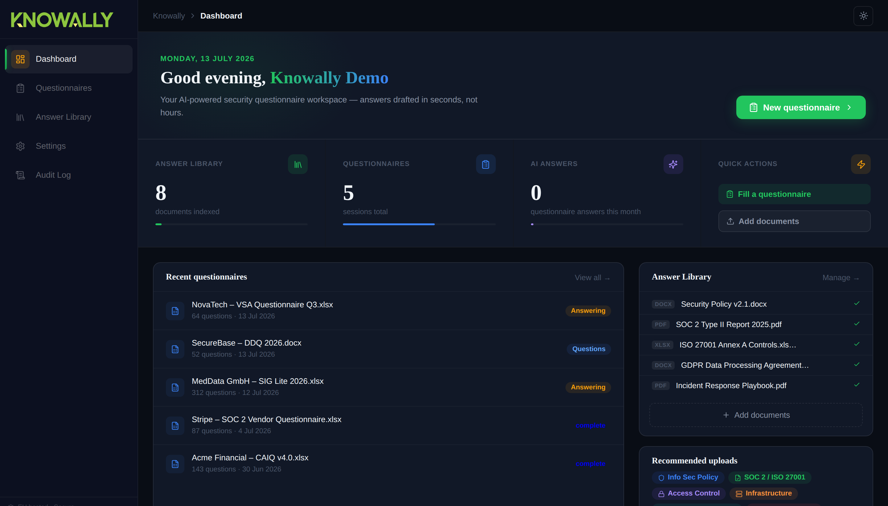Click file icon beside Stripe SOC 2 Vendor Questionnaire

175,426
